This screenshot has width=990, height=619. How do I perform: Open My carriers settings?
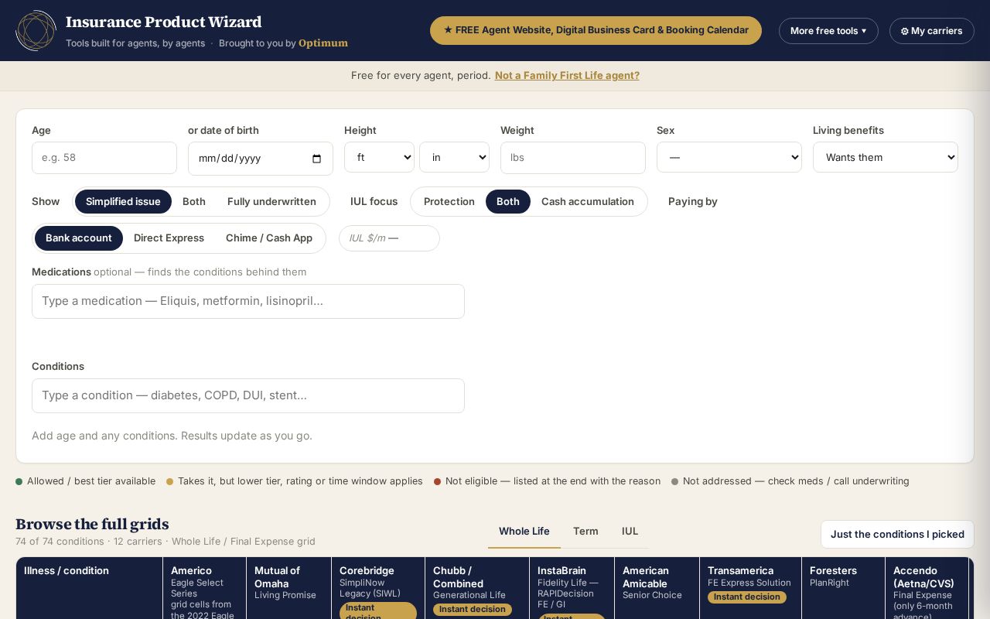coord(932,31)
